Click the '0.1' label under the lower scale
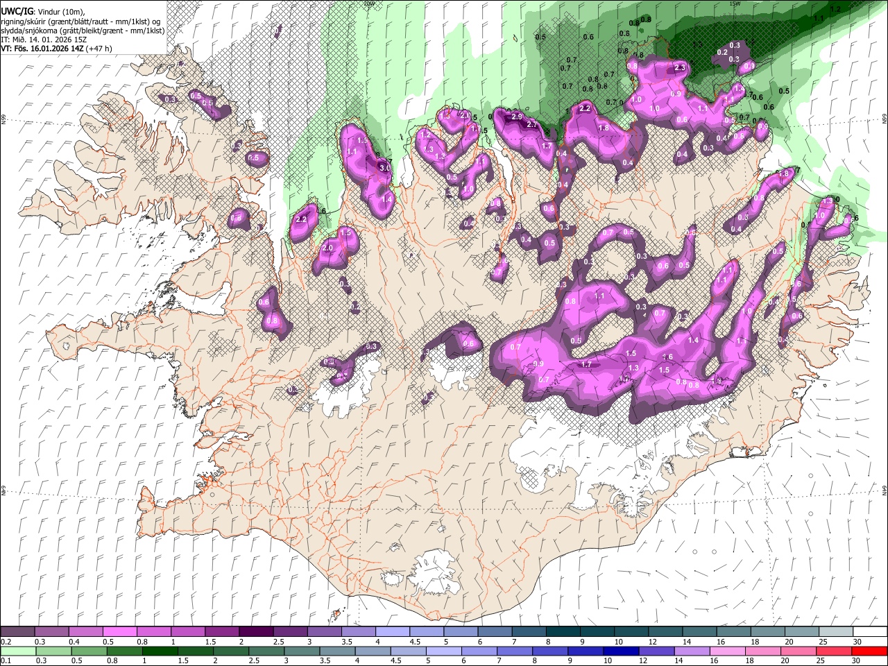 click(6, 660)
